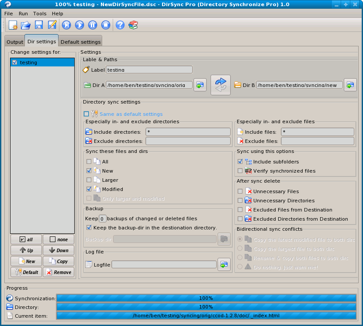Viewport: 363px width, 326px height.
Task: Click the 'none' deselect button
Action: (59, 239)
